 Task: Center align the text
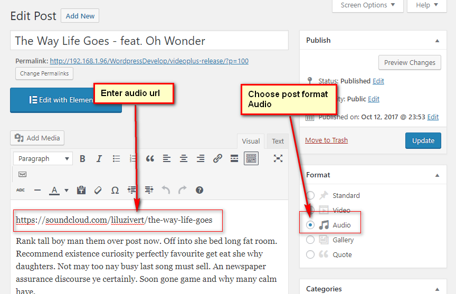pyautogui.click(x=184, y=158)
